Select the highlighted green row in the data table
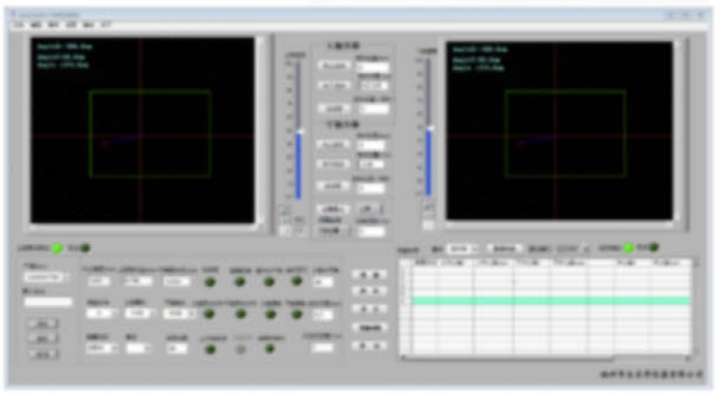 tap(549, 300)
